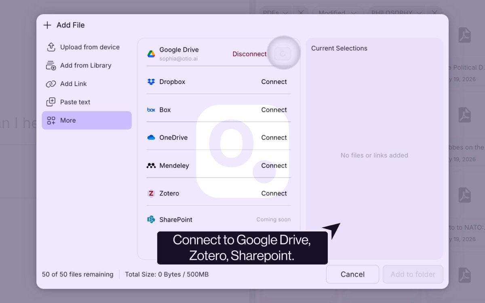Select Upload from device option
485x303 pixels.
pos(87,47)
